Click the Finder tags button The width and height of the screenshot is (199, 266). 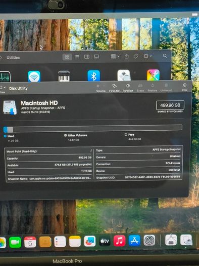coord(136,56)
